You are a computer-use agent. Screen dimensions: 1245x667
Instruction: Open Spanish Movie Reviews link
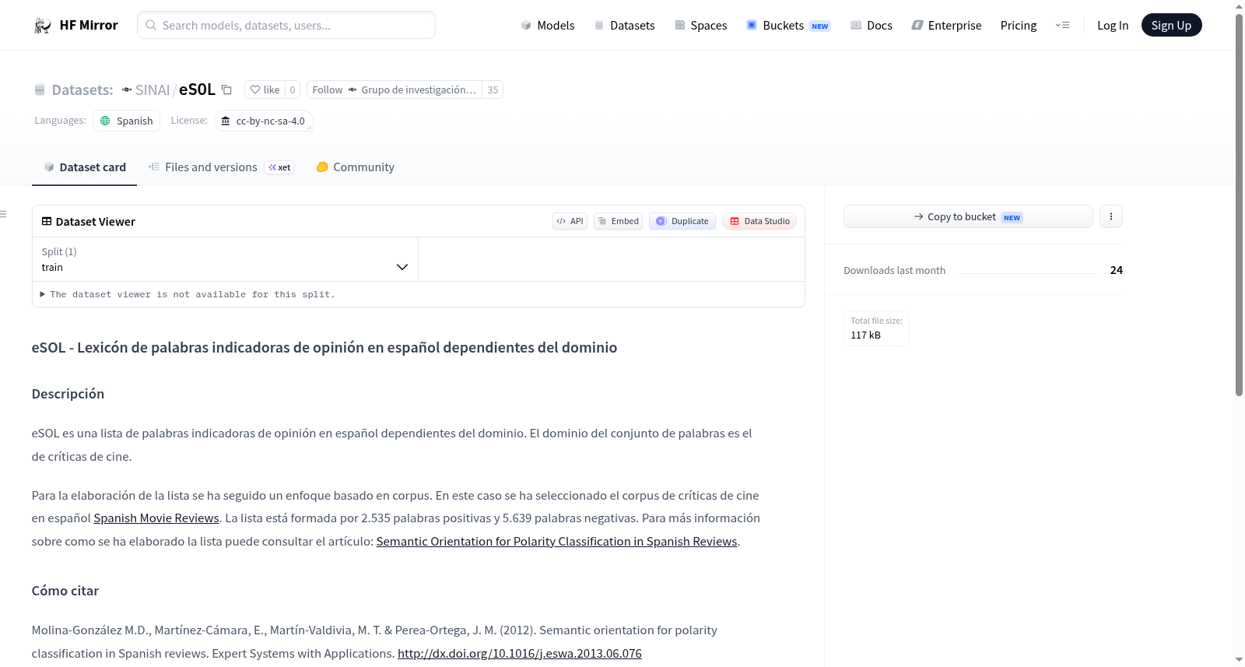pos(156,518)
